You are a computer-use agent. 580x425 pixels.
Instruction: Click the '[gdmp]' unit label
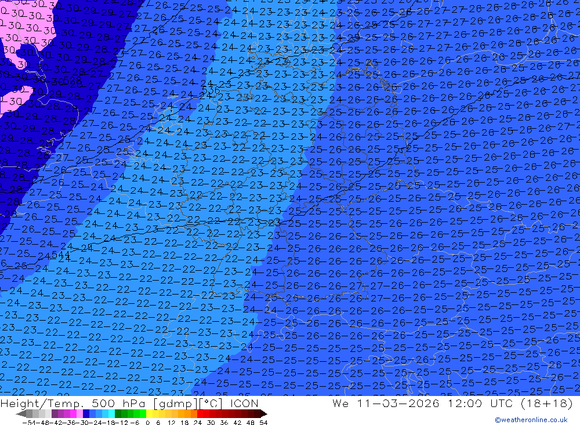coord(176,404)
